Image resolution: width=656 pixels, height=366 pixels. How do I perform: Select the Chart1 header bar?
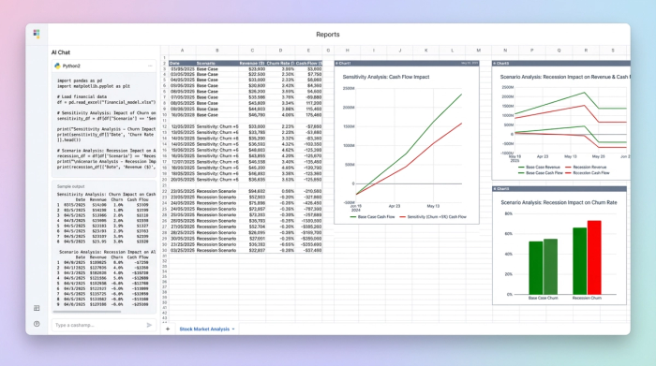tap(407, 63)
